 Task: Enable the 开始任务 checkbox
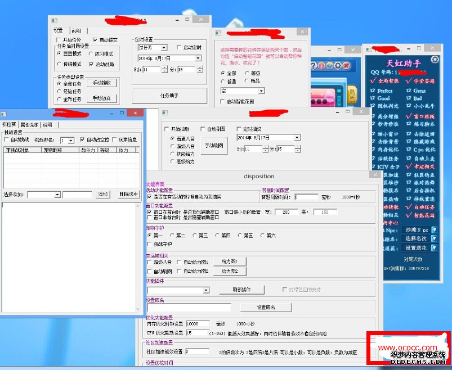(59, 40)
